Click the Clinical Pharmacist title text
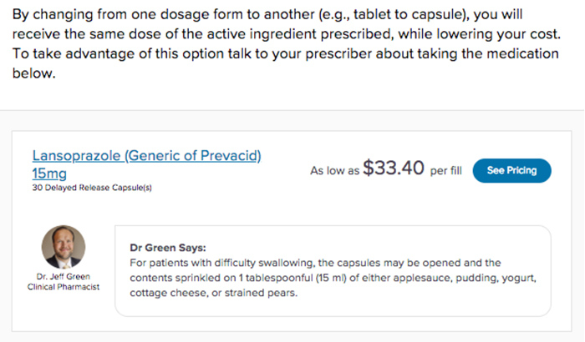585x342 pixels. tap(63, 287)
